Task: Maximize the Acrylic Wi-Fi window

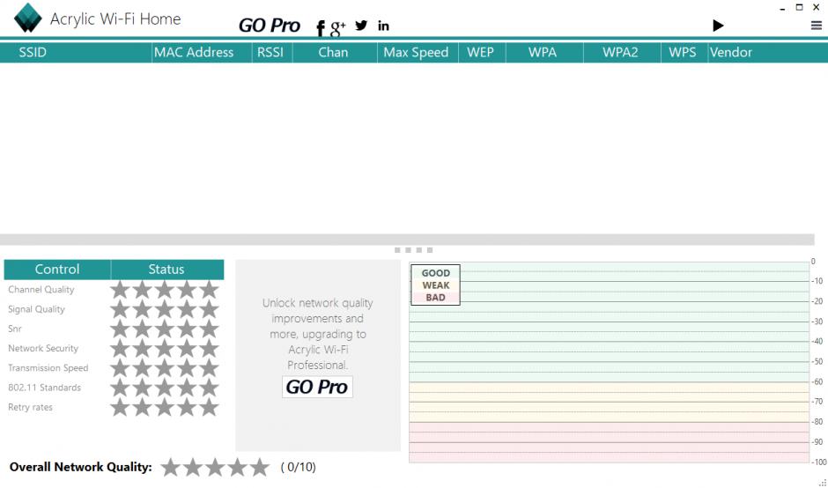Action: click(800, 7)
